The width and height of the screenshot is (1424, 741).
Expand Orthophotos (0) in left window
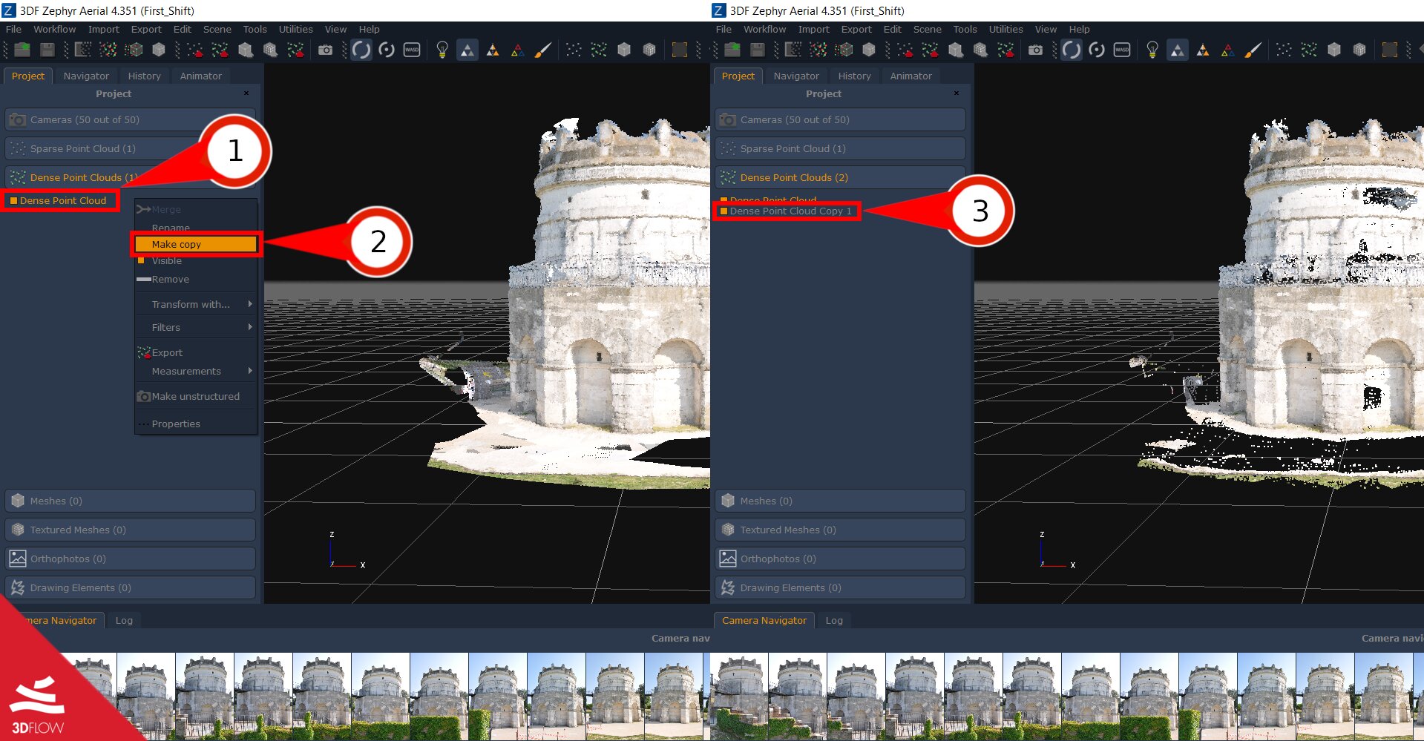130,559
